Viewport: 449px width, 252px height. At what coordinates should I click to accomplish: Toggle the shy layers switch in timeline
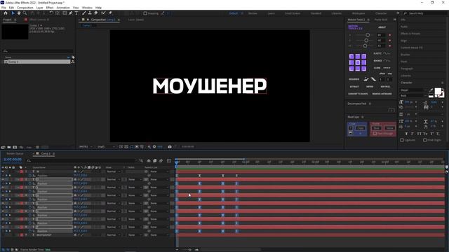pos(149,161)
